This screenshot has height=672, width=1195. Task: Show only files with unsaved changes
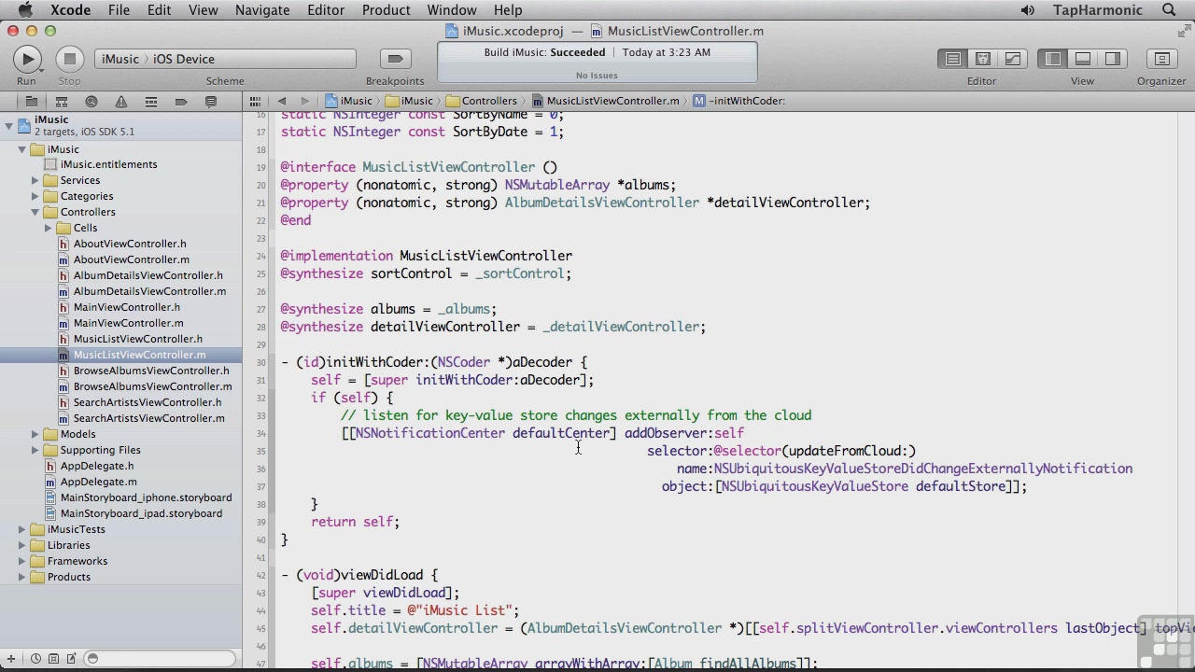tap(71, 659)
